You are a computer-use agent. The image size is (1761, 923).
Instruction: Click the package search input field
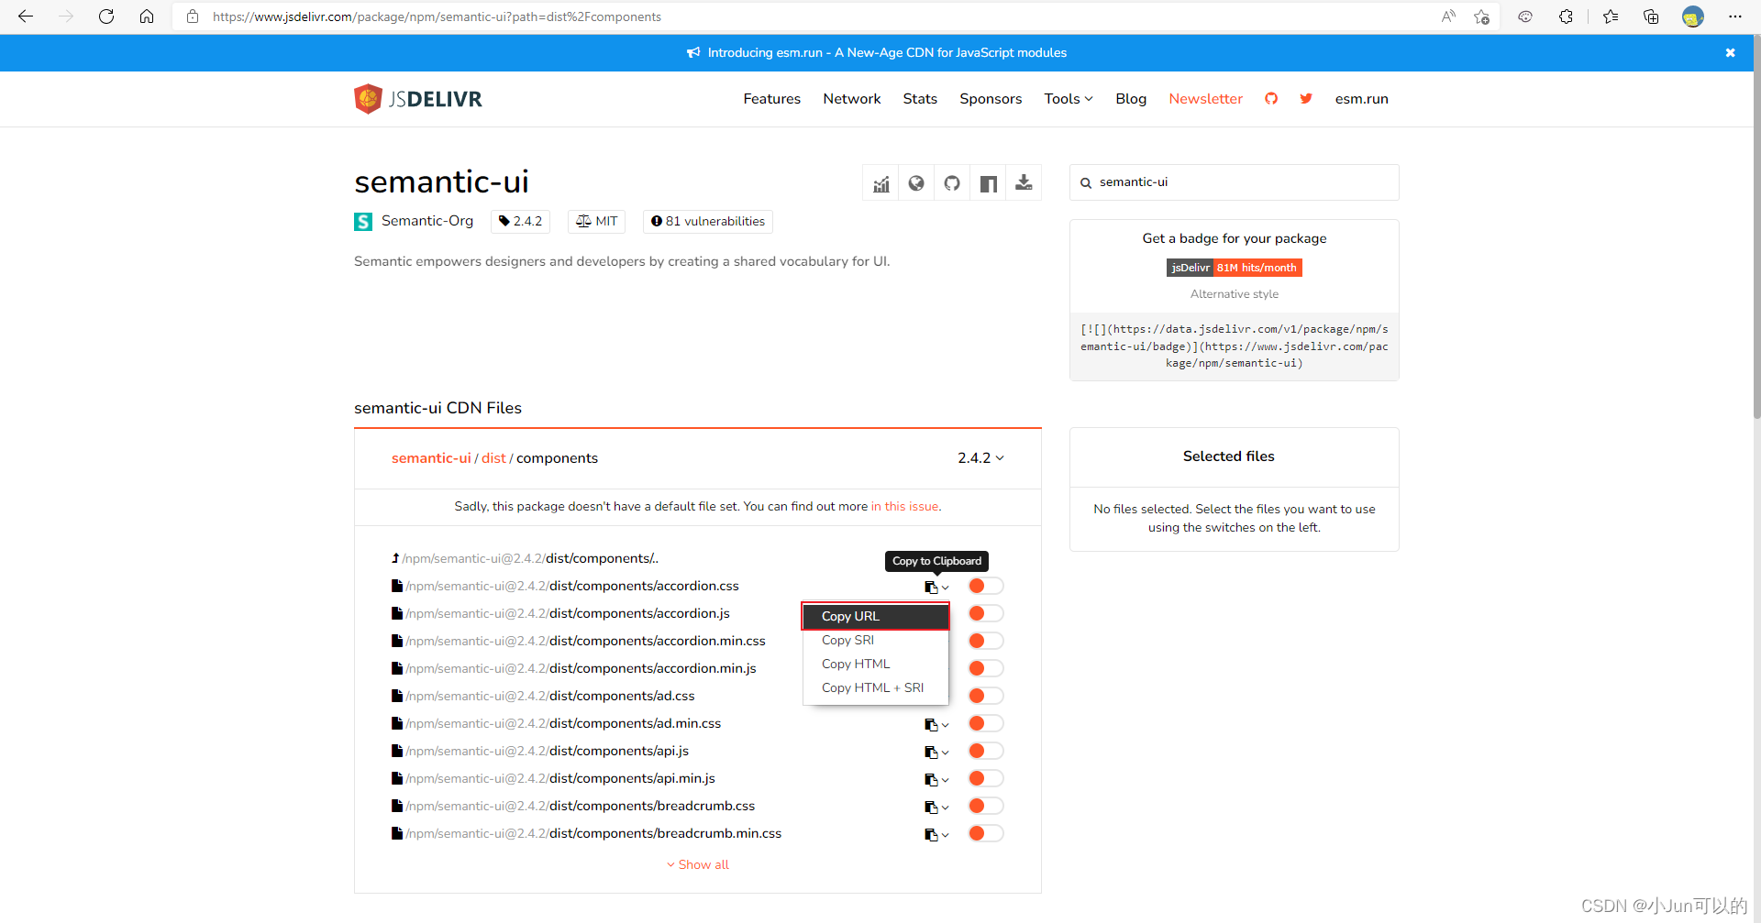pyautogui.click(x=1235, y=182)
